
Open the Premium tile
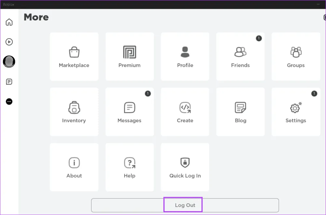[129, 56]
